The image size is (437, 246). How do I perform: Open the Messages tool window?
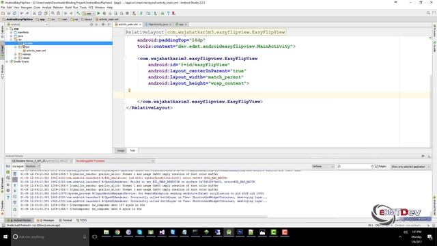tap(46, 220)
